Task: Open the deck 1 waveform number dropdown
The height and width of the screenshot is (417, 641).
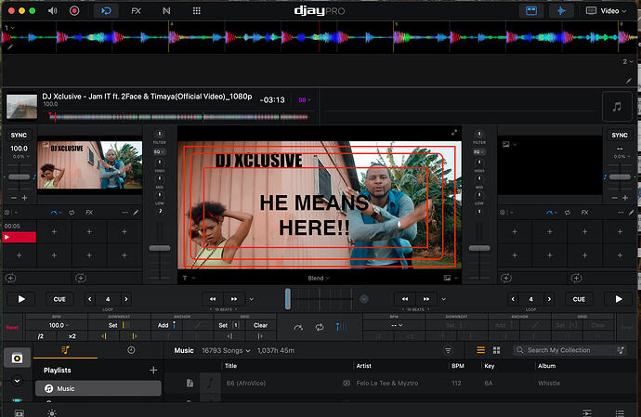Action: pyautogui.click(x=9, y=28)
